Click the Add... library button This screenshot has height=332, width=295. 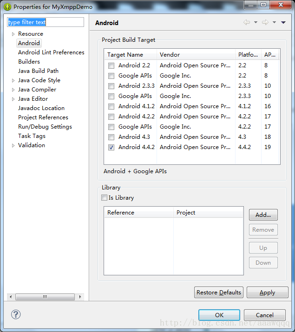pyautogui.click(x=263, y=215)
